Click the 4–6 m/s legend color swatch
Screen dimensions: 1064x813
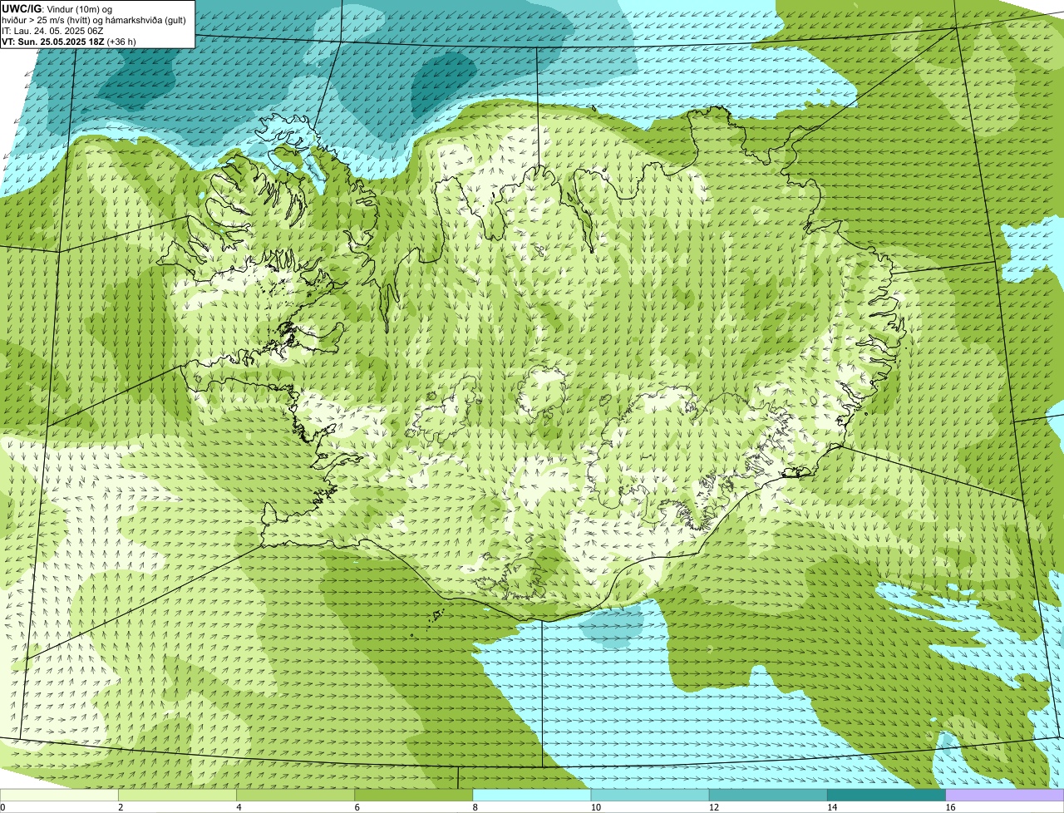tap(296, 795)
